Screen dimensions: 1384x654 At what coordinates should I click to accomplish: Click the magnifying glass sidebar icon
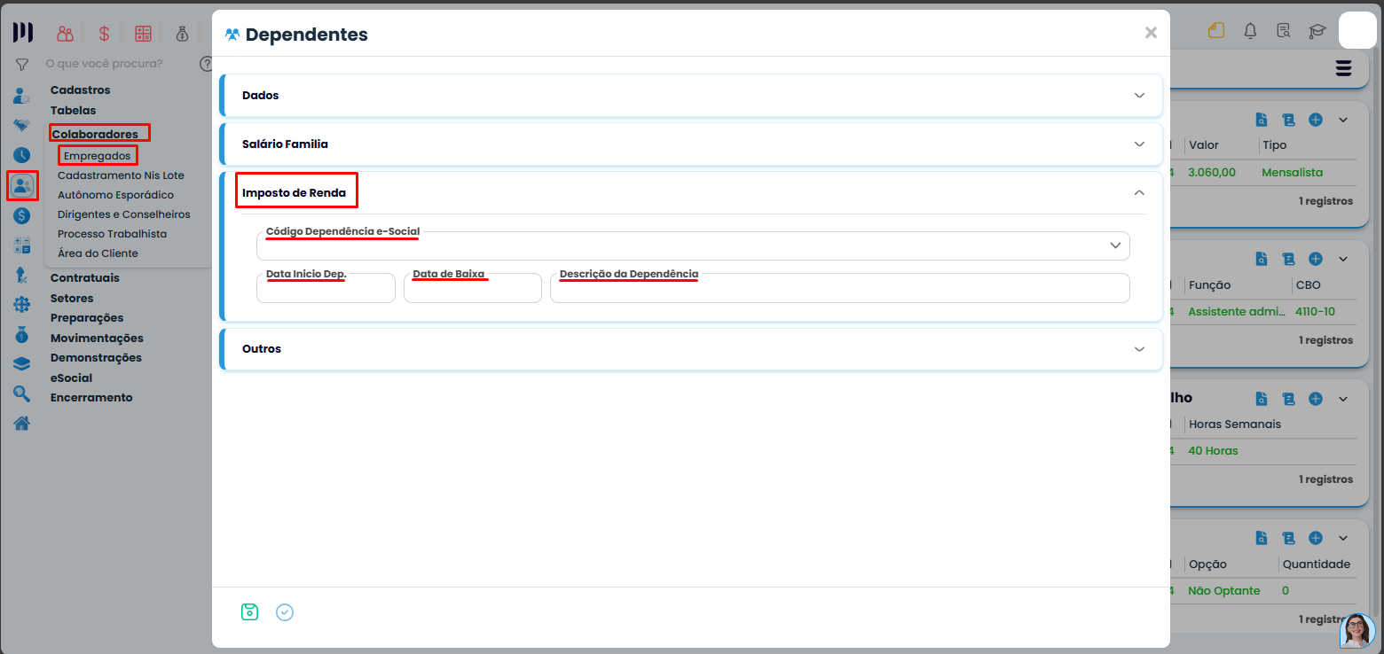22,393
